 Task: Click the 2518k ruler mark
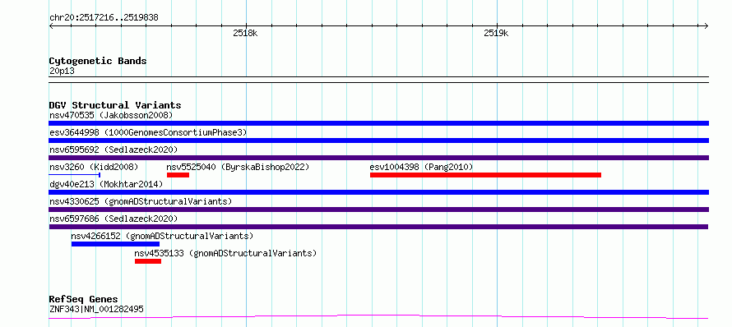245,33
